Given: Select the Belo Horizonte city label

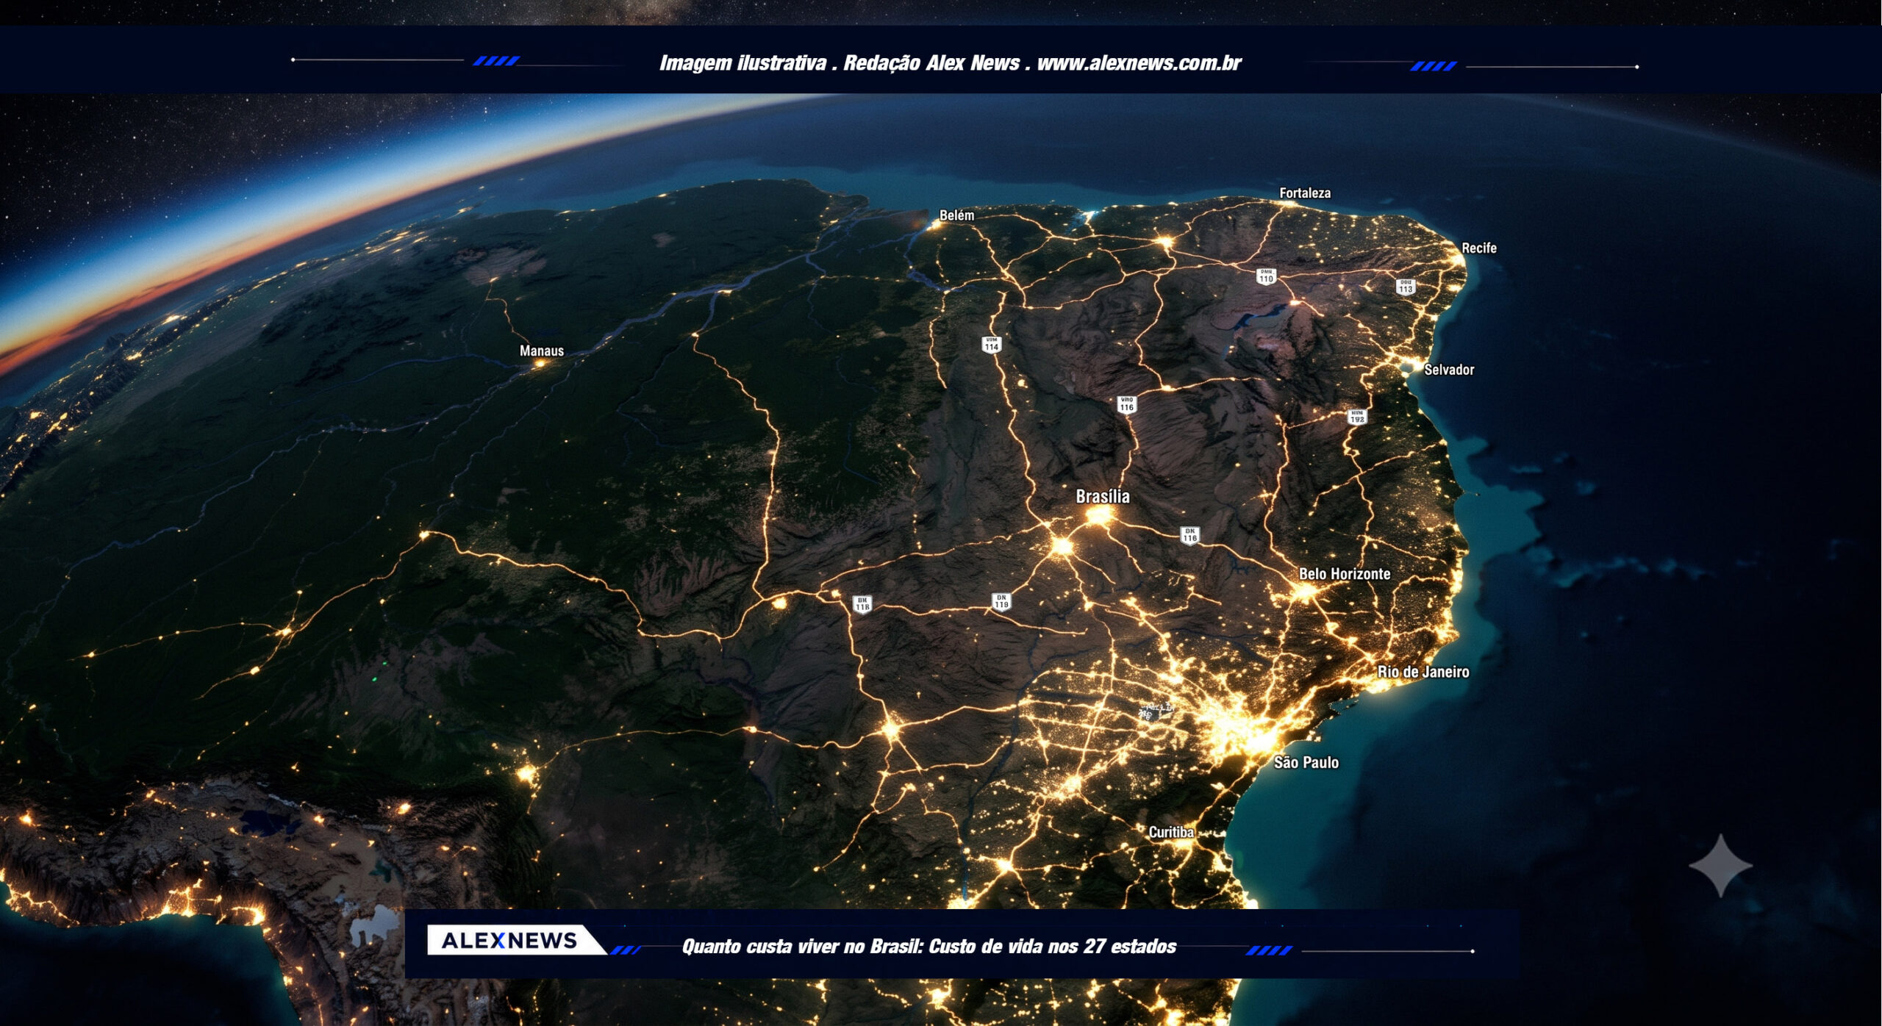Looking at the screenshot, I should click(1345, 574).
